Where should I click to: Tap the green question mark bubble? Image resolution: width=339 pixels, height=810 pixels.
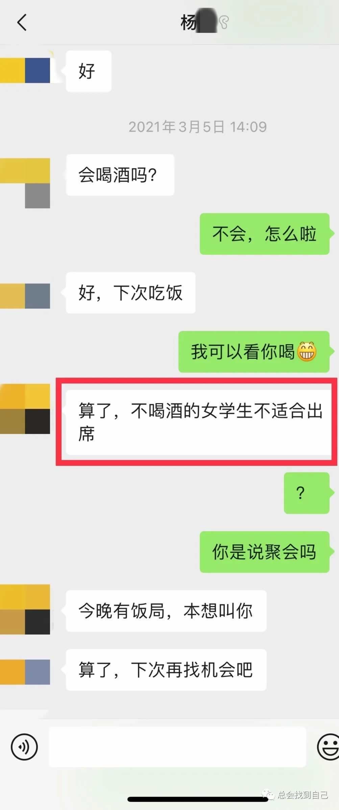click(x=307, y=493)
